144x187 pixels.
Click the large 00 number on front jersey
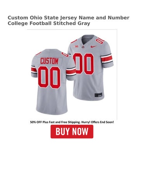pyautogui.click(x=83, y=64)
